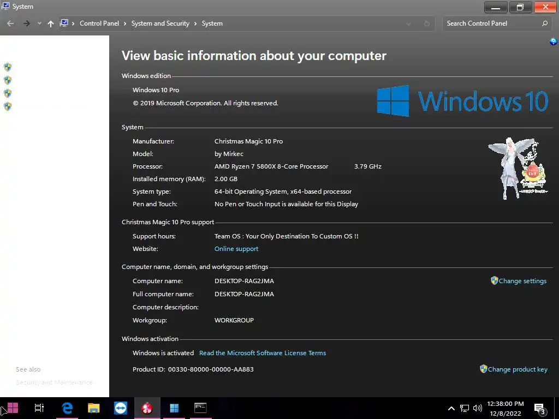Open TeamViewer from the taskbar
This screenshot has width=559, height=419.
pos(121,408)
